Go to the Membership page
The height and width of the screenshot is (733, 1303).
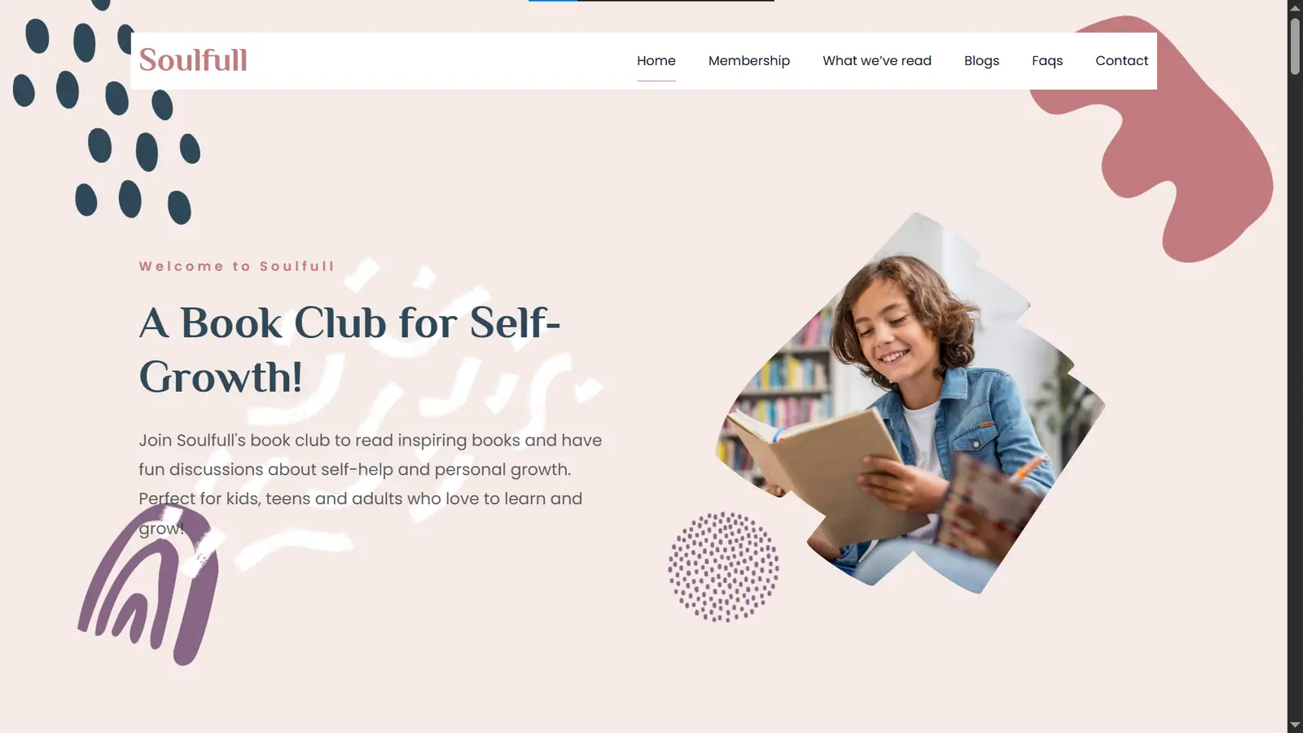click(x=749, y=60)
